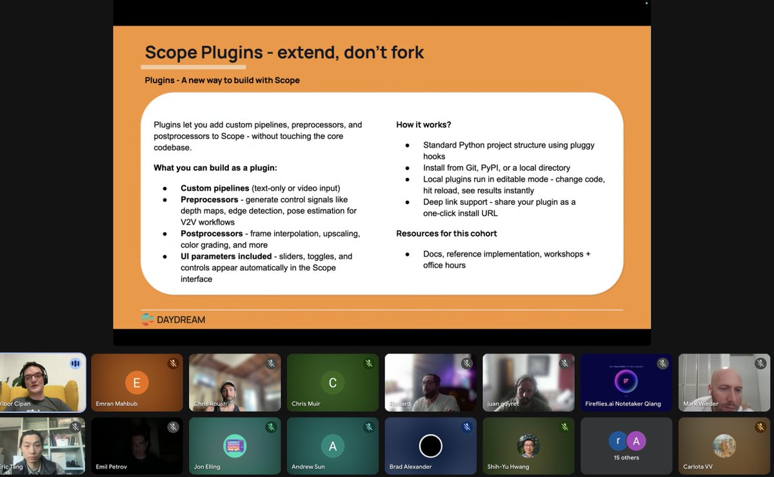Click the Chris Muir name label
This screenshot has width=774, height=477.
306,404
